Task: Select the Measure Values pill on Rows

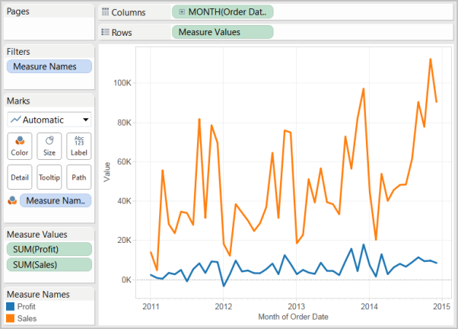Action: pyautogui.click(x=222, y=32)
